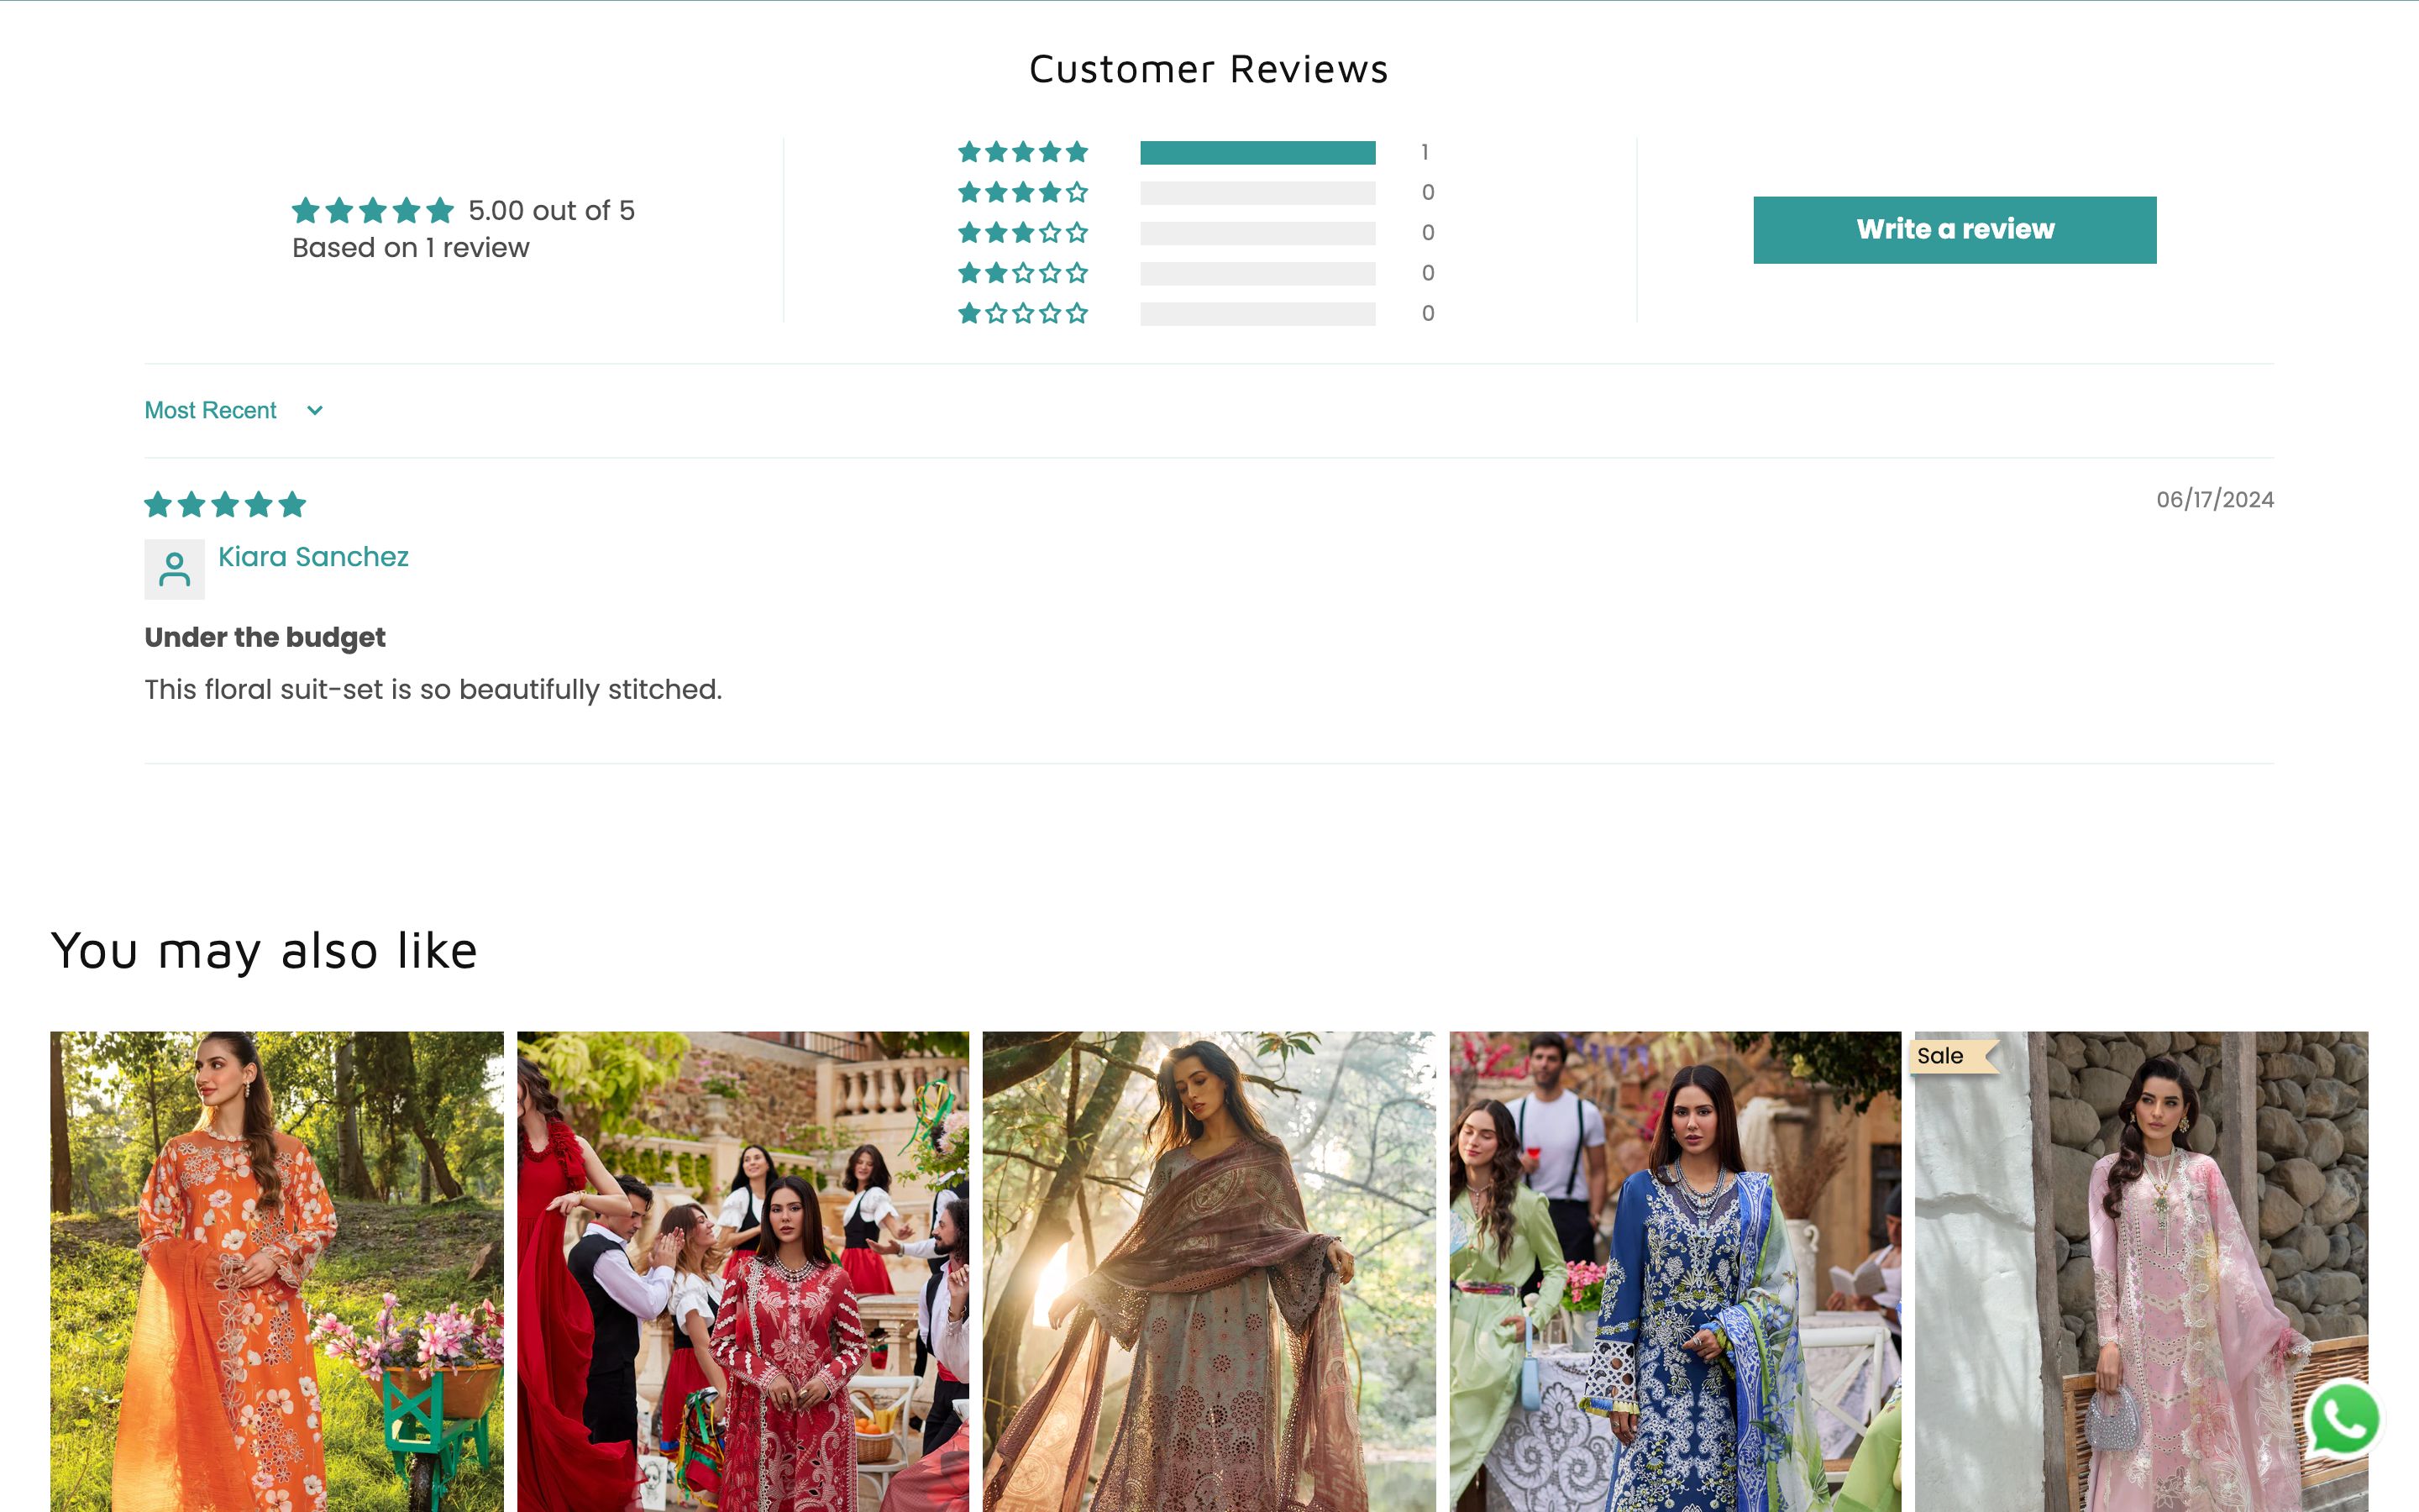View the pink sale outfit product
The image size is (2419, 1512).
pyautogui.click(x=2140, y=1270)
